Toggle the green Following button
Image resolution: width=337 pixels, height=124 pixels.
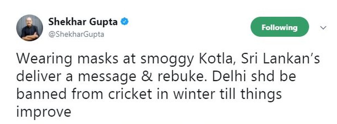tap(280, 27)
